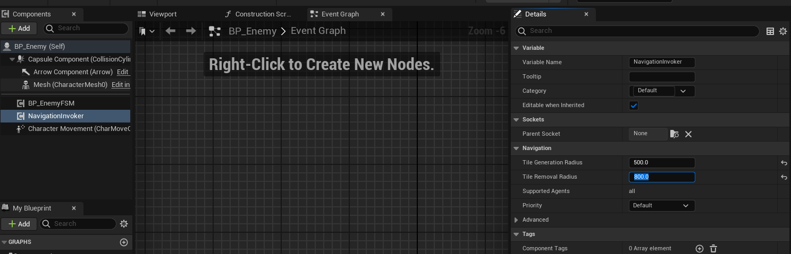
Task: Click Event Graph breadcrumb label
Action: 318,31
